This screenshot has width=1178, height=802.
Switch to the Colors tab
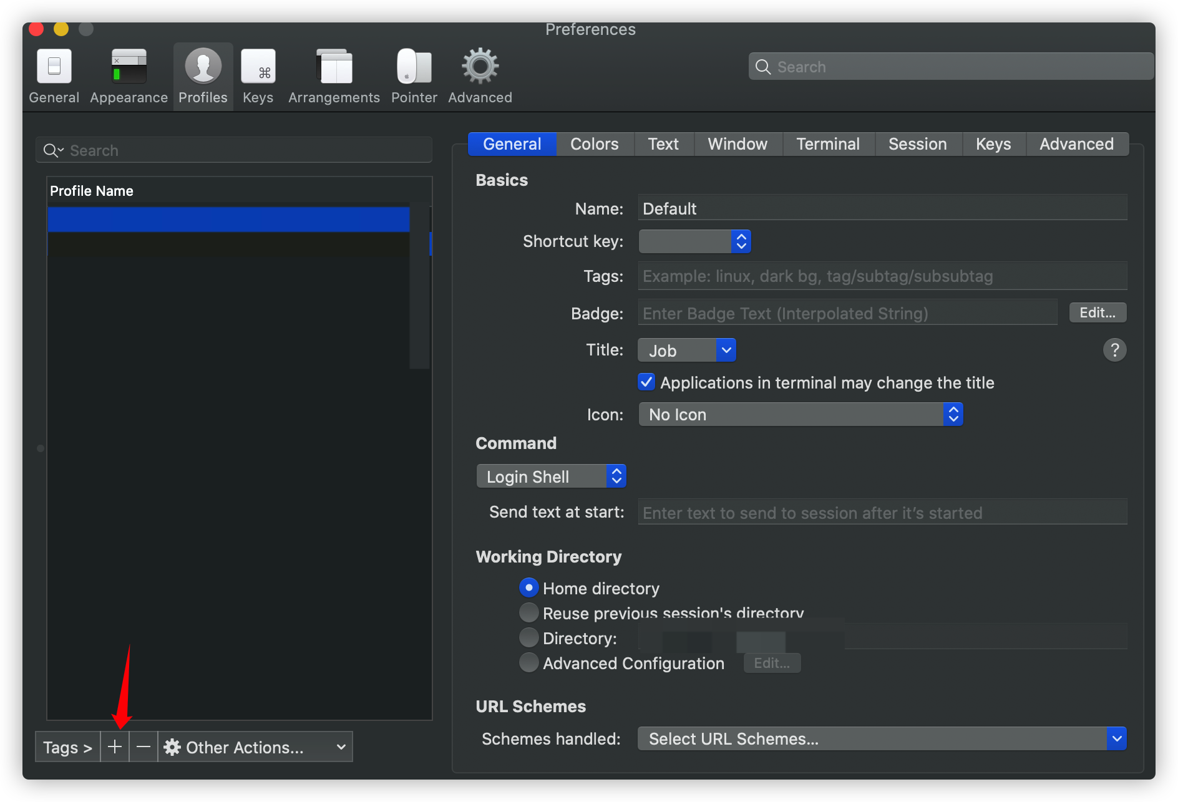[593, 143]
